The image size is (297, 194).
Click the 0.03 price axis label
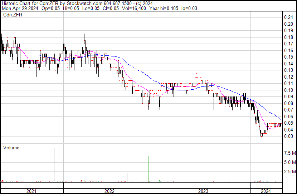[288, 136]
